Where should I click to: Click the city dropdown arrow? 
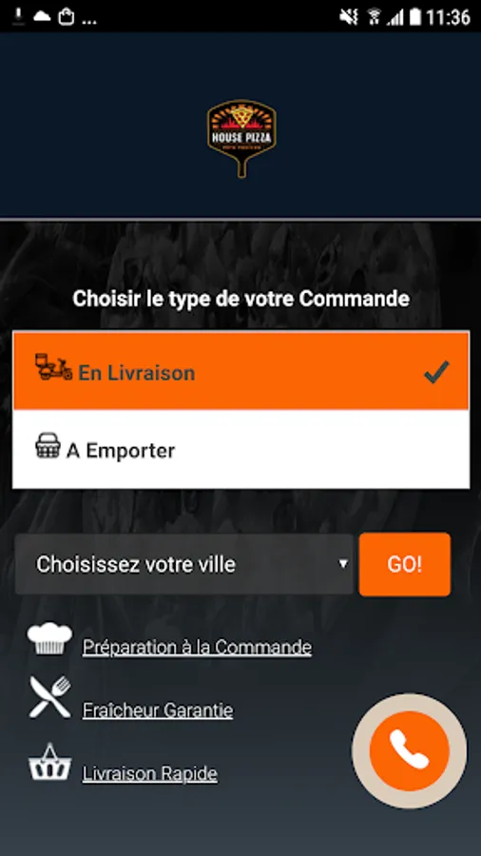coord(343,564)
